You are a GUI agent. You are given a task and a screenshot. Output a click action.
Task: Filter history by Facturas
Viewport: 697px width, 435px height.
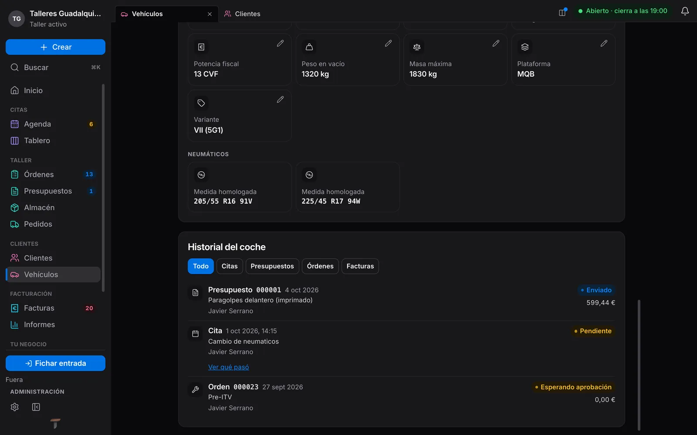[x=360, y=266]
